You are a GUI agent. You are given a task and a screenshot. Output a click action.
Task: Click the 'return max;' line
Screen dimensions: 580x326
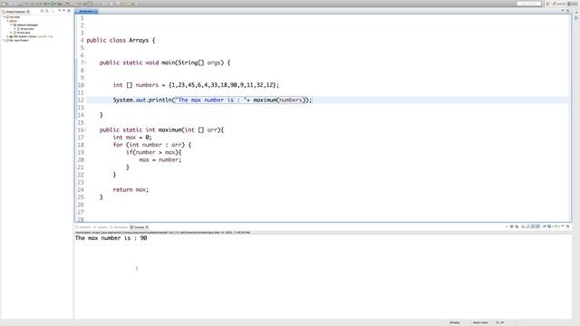130,189
